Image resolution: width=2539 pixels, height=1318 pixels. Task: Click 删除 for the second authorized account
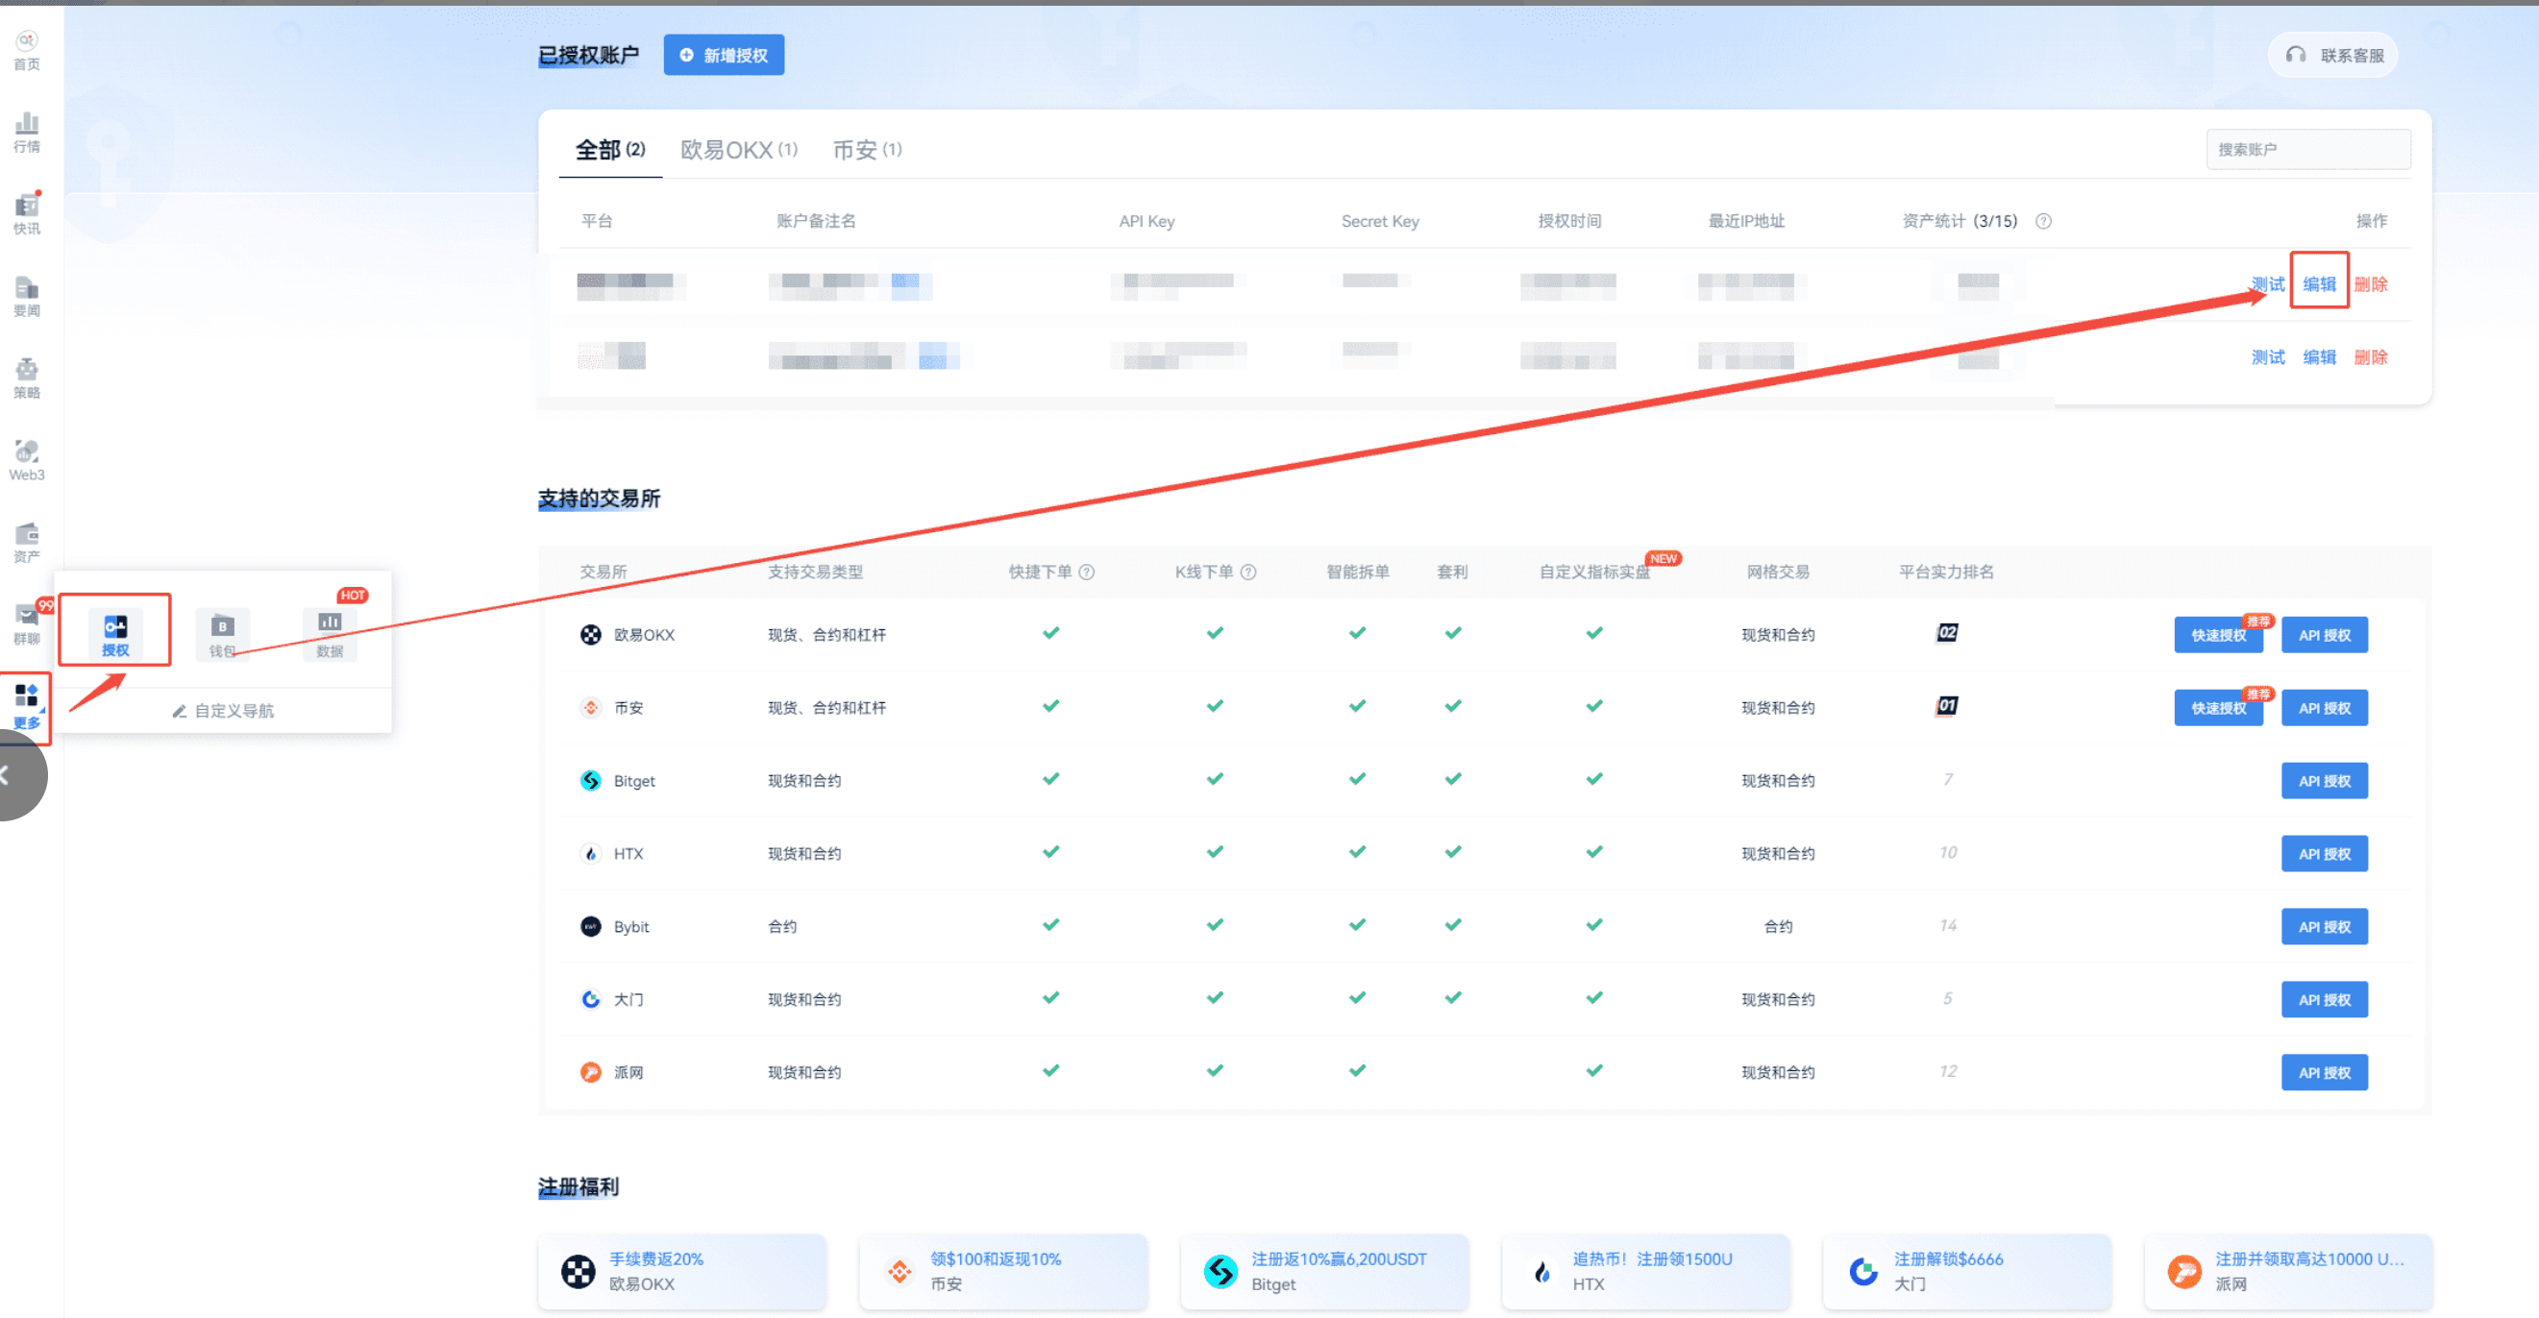(x=2371, y=356)
